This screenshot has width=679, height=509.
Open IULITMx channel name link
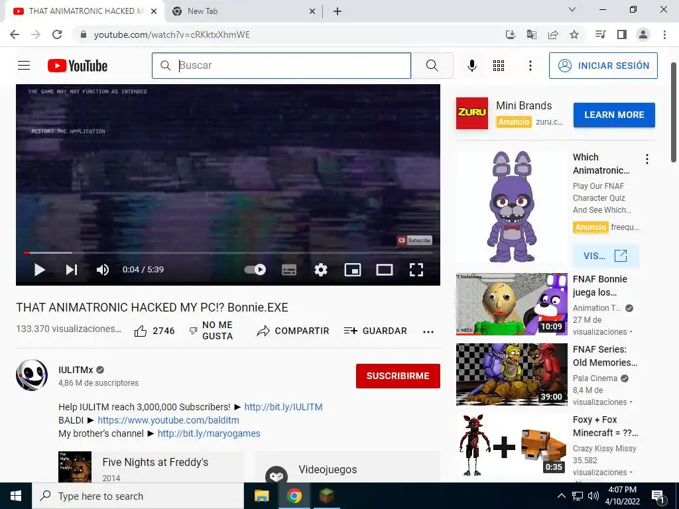76,370
